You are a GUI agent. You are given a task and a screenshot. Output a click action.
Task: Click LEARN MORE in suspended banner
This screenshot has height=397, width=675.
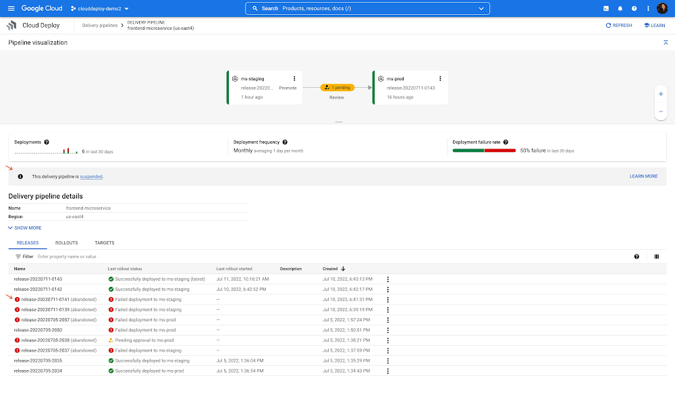[x=643, y=176]
